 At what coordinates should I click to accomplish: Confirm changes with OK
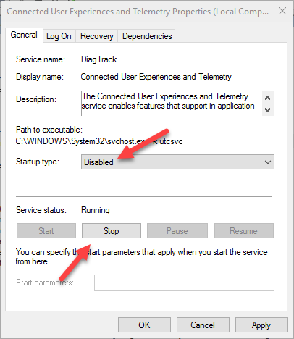point(144,325)
